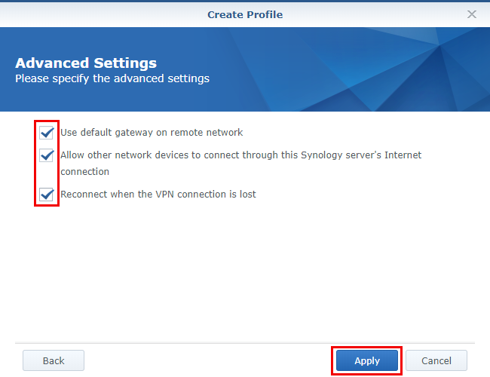This screenshot has height=377, width=490.
Task: Close the Create Profile dialog
Action: tap(472, 14)
